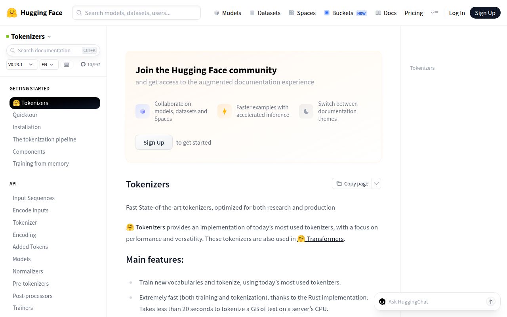Viewport: 507px width, 317px height.
Task: Jump to Tokenizers in right outline
Action: (422, 68)
